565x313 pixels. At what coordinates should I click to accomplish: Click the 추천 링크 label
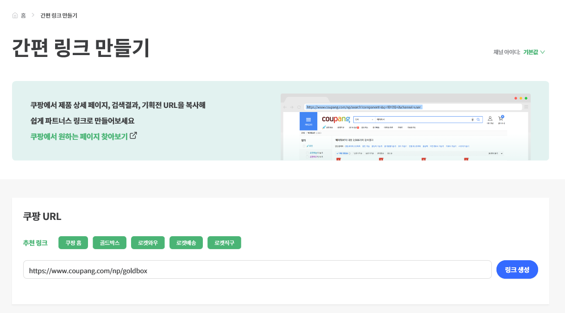35,243
